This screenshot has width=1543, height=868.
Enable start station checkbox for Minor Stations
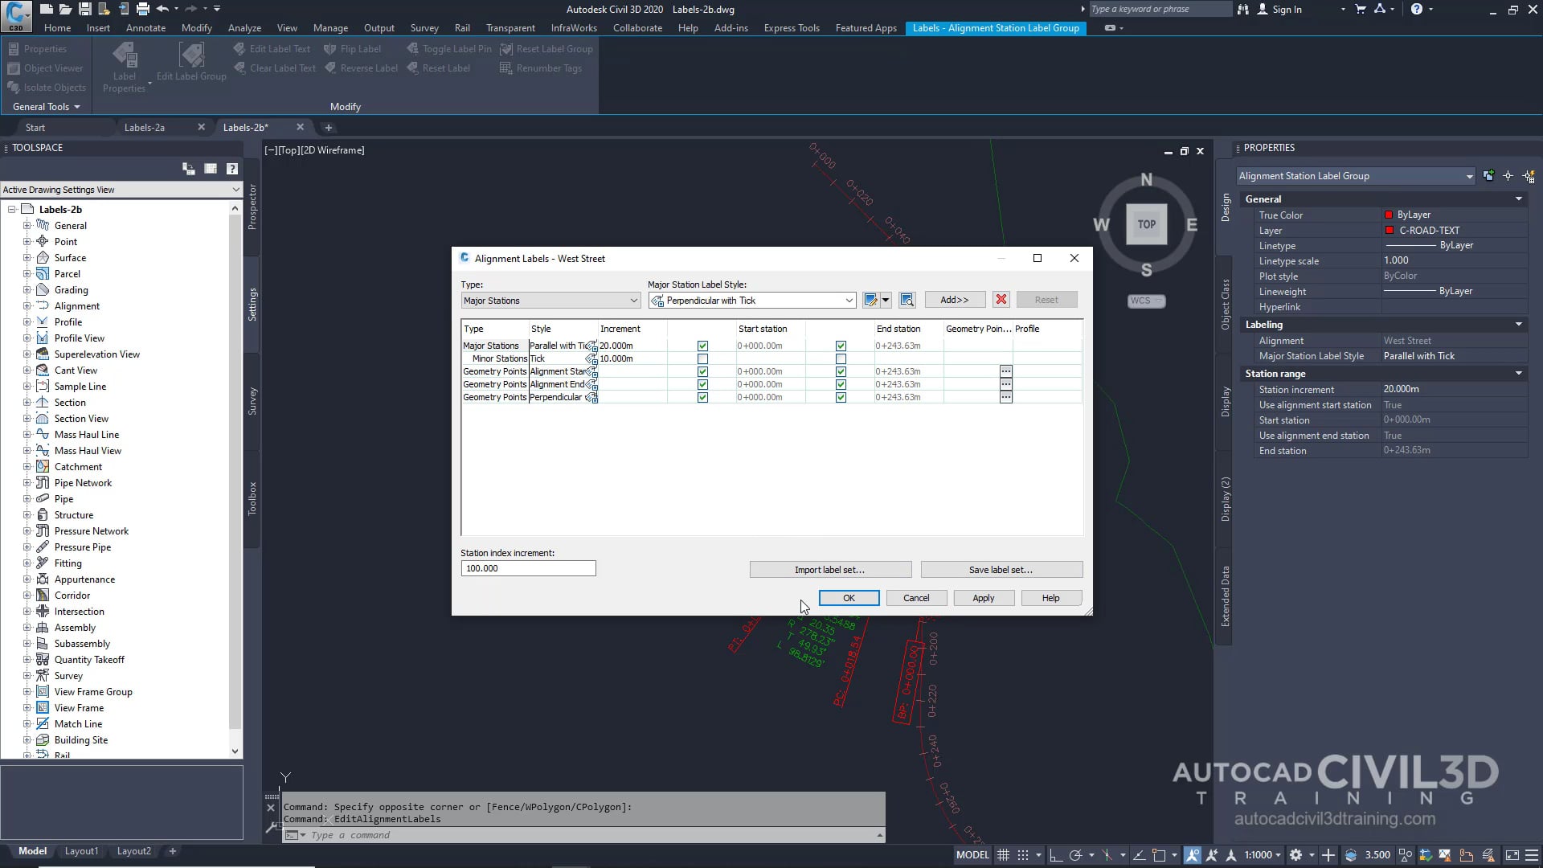[702, 358]
